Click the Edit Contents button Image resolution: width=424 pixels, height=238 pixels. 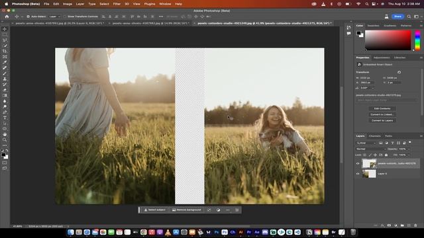click(x=382, y=108)
